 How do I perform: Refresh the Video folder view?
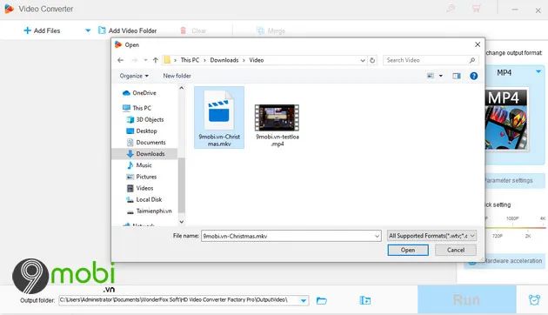tap(372, 60)
